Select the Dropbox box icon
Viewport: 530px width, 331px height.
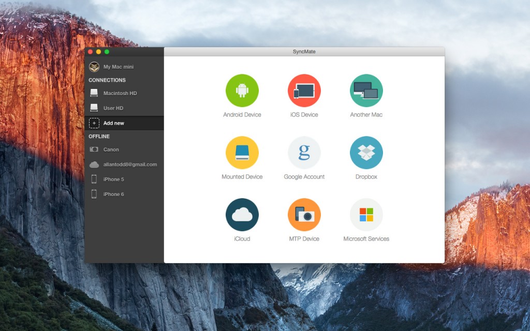[x=366, y=153]
